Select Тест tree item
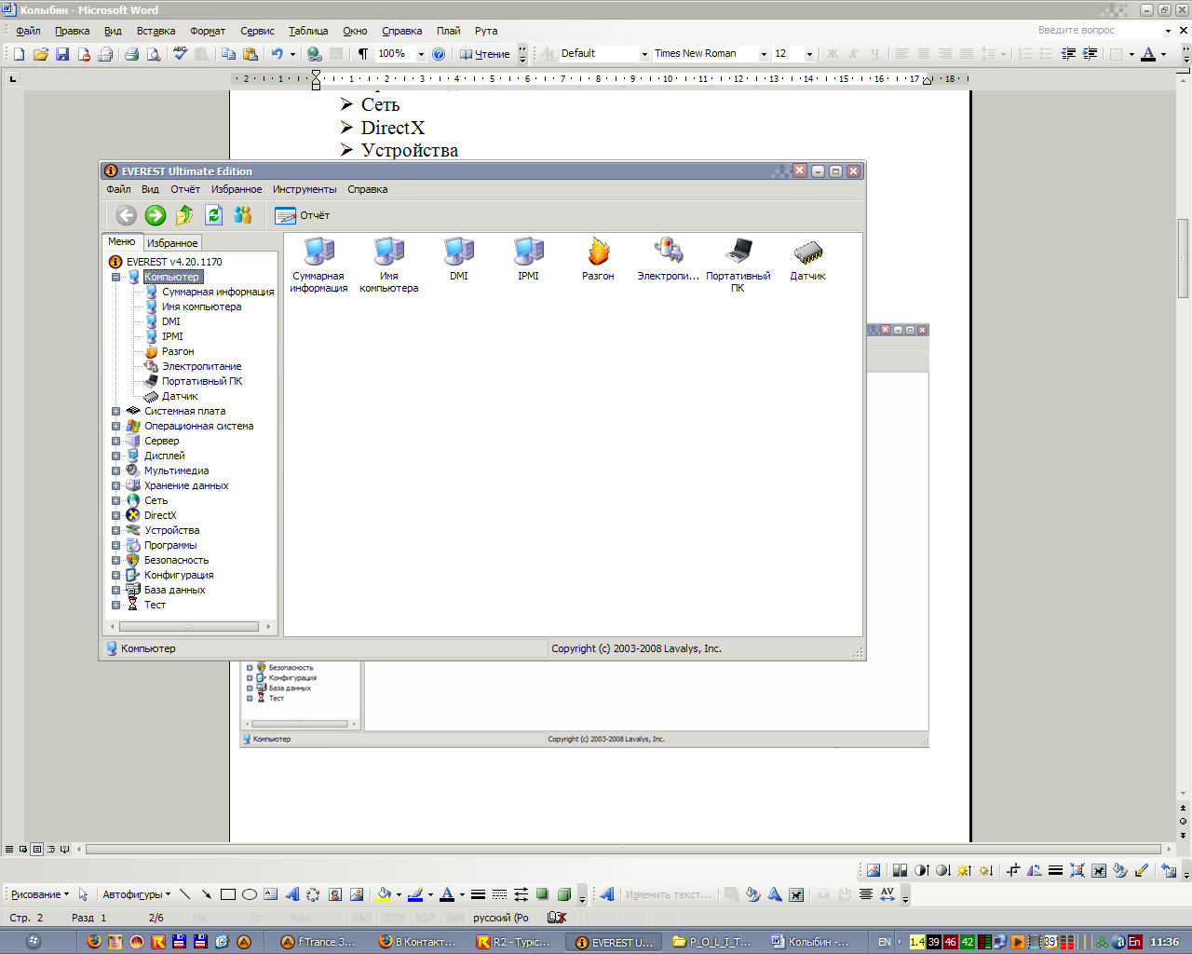 click(x=155, y=605)
